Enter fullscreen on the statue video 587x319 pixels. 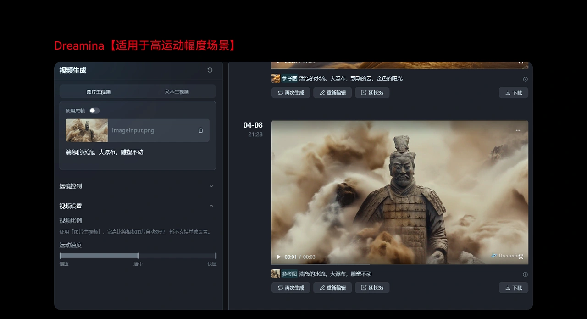(x=521, y=257)
